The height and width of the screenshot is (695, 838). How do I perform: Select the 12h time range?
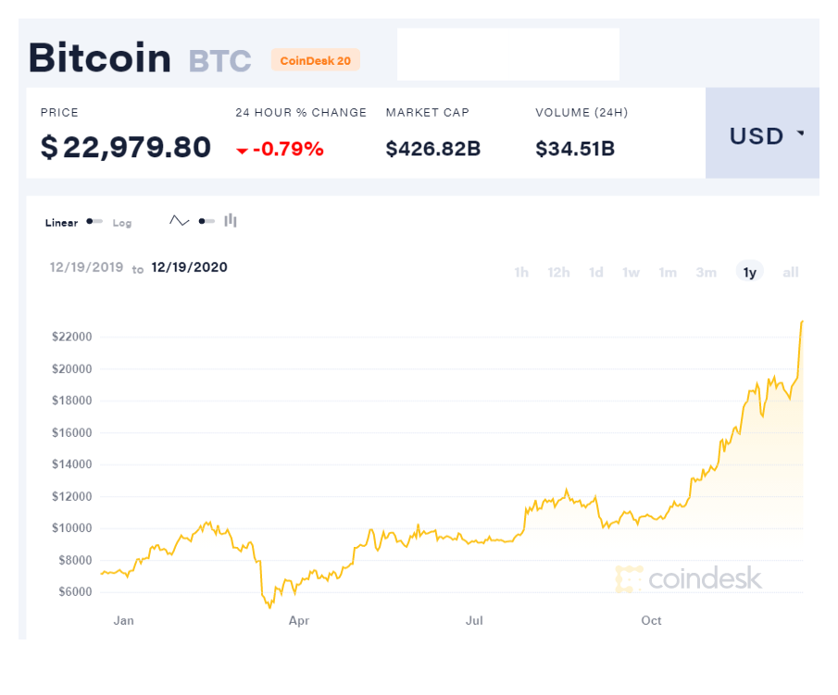[x=558, y=272]
